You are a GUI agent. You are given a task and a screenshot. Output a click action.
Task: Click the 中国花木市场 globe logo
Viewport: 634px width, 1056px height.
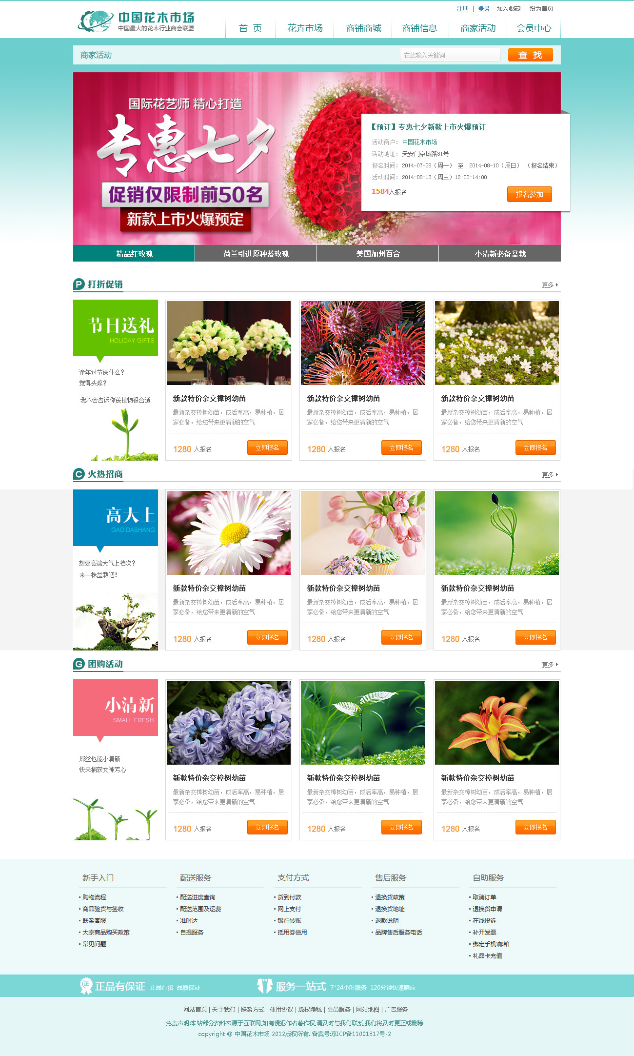point(96,21)
